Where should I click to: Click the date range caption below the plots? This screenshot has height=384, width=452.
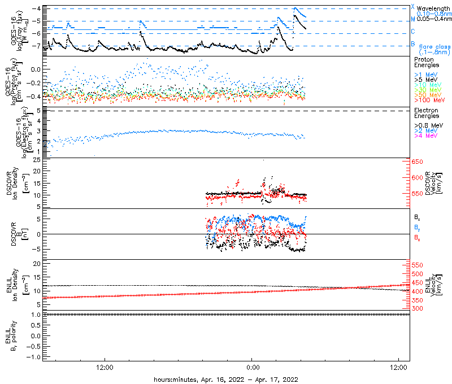click(x=225, y=379)
